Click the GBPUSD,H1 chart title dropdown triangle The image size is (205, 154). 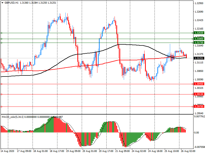(2, 3)
